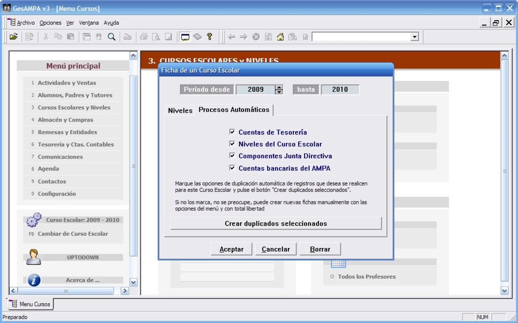Viewport: 518px width, 323px height.
Task: Click right panel scrollbar up arrow
Action: tap(504, 55)
